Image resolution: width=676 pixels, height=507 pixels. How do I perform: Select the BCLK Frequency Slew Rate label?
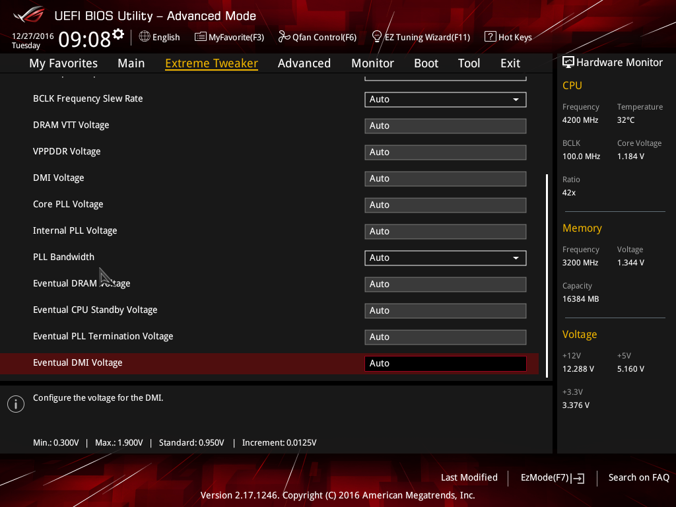click(88, 99)
